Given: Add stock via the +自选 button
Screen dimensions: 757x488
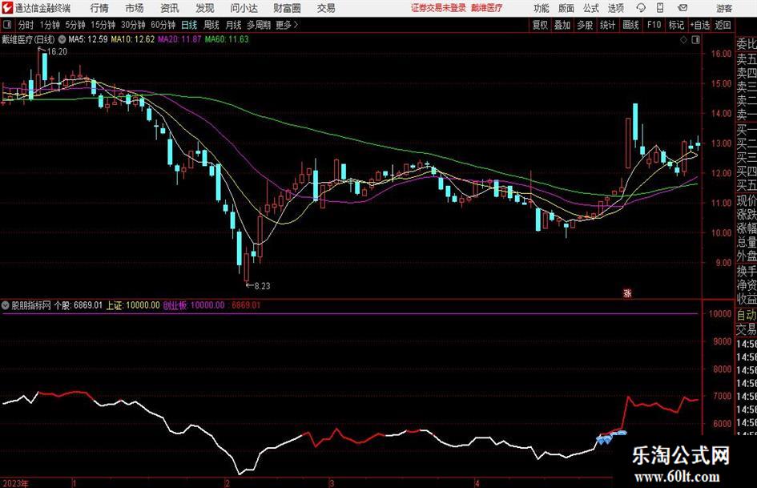Looking at the screenshot, I should click(700, 25).
